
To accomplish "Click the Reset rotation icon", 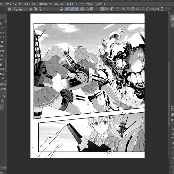I will (x=153, y=9).
